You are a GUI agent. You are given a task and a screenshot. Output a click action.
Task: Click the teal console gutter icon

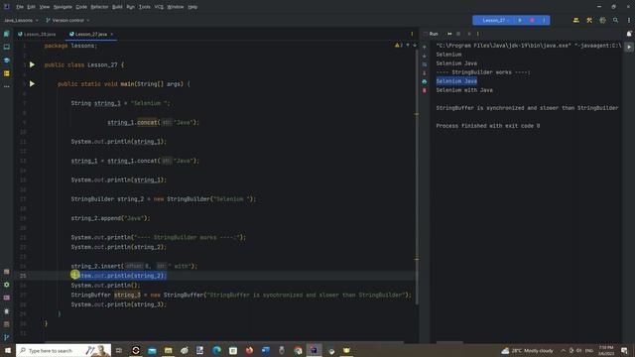click(x=425, y=81)
